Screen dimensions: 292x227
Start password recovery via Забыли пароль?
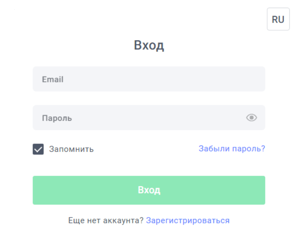point(231,148)
